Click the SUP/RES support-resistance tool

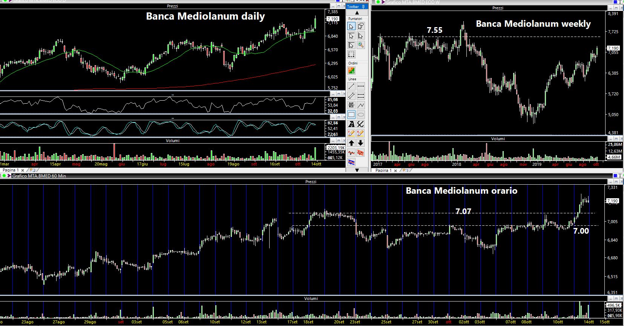tap(351, 105)
